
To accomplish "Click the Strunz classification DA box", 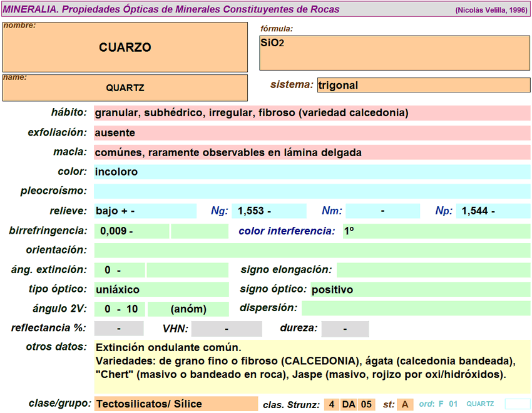I will 349,405.
